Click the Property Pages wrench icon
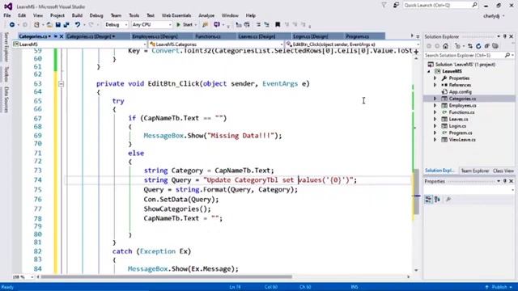The width and height of the screenshot is (518, 291). pos(448,200)
